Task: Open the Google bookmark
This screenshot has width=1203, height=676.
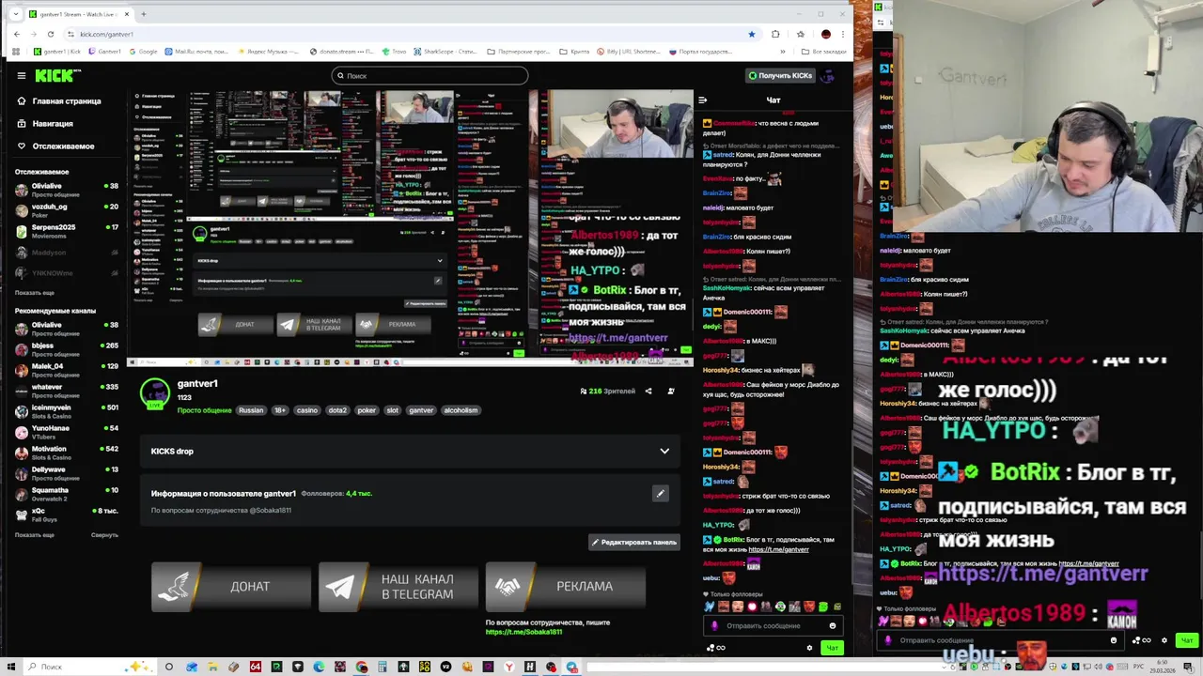Action: (144, 52)
